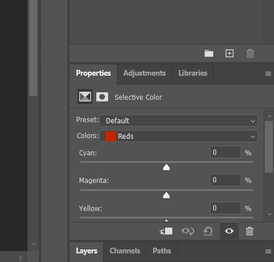Switch to the Libraries tab
274x262 pixels.
(x=193, y=73)
